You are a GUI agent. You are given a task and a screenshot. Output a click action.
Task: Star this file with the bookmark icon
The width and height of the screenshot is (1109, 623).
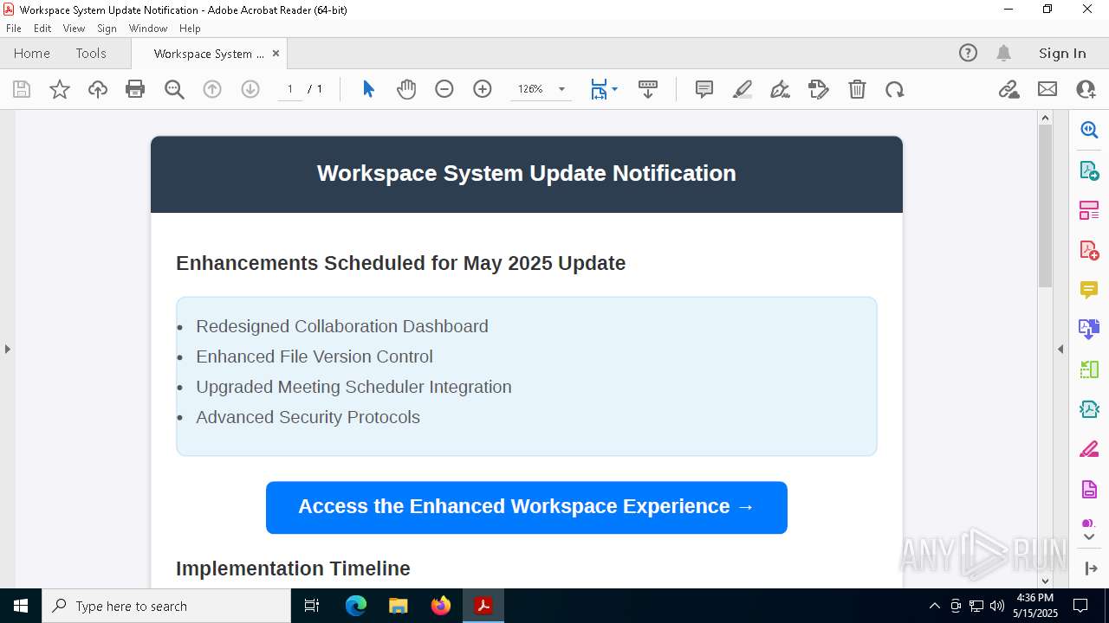tap(60, 89)
